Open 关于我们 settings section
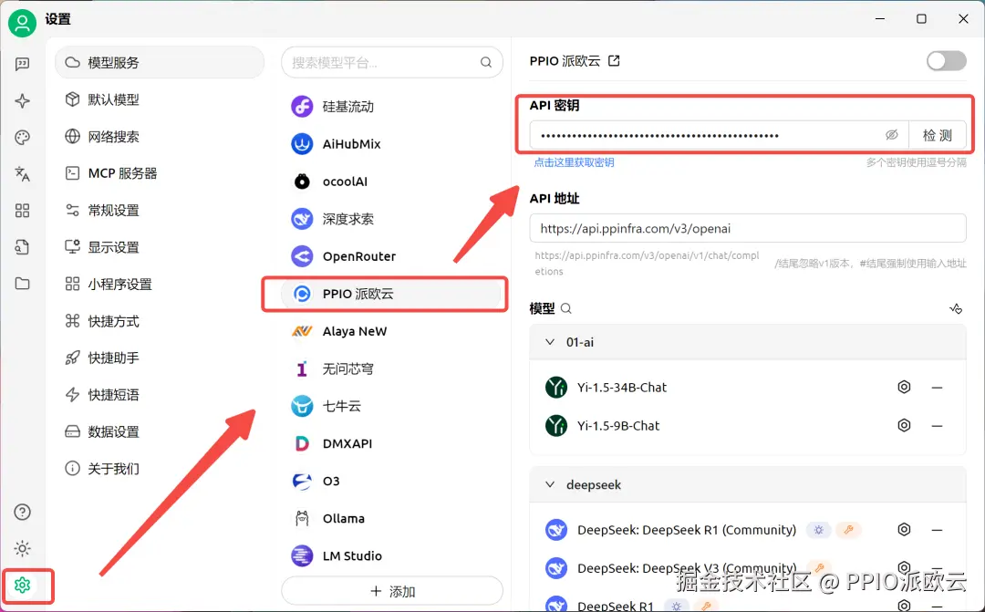This screenshot has height=612, width=985. (160, 469)
